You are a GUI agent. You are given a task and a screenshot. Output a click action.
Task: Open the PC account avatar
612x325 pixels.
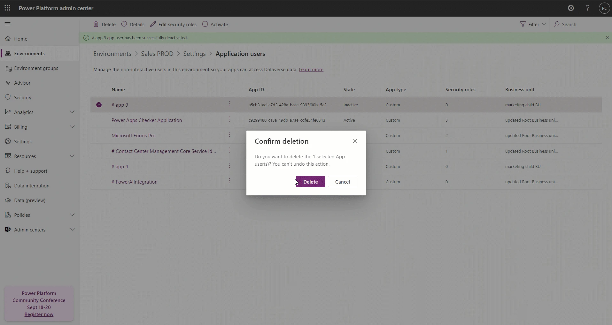tap(604, 8)
